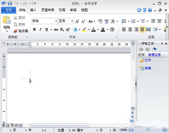Click the Undo arrow in title bar
Screen dimensions: 169x133
(x=16, y=4)
